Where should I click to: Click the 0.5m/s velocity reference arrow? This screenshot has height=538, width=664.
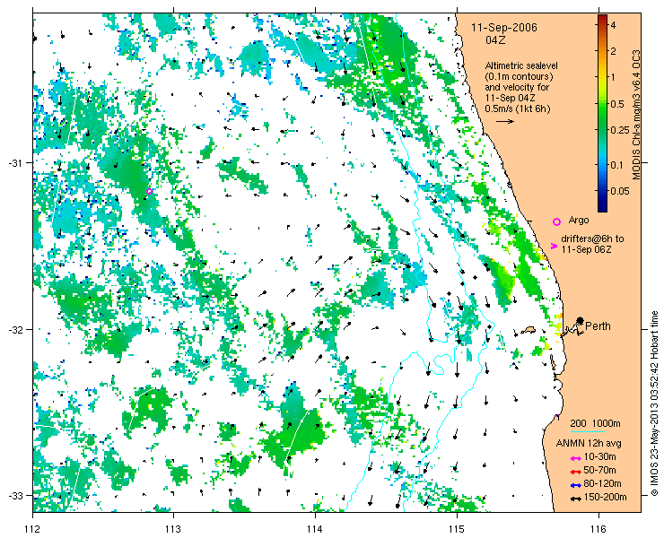[x=505, y=121]
